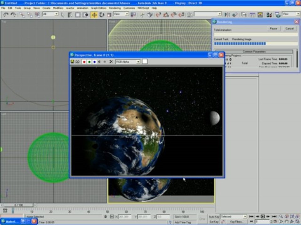
Task: Go to the start frame playback button
Action: click(251, 216)
